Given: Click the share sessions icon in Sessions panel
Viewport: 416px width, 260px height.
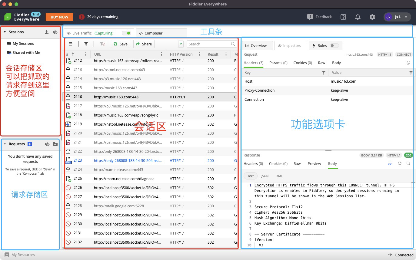Looking at the screenshot, I should pos(55,32).
